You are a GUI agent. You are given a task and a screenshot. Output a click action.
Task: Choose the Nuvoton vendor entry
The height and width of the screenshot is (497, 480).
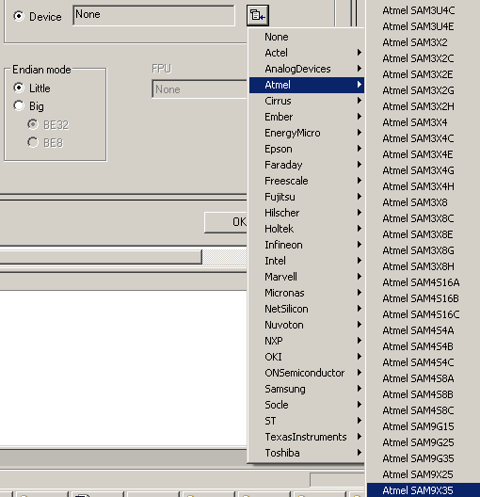pos(307,325)
